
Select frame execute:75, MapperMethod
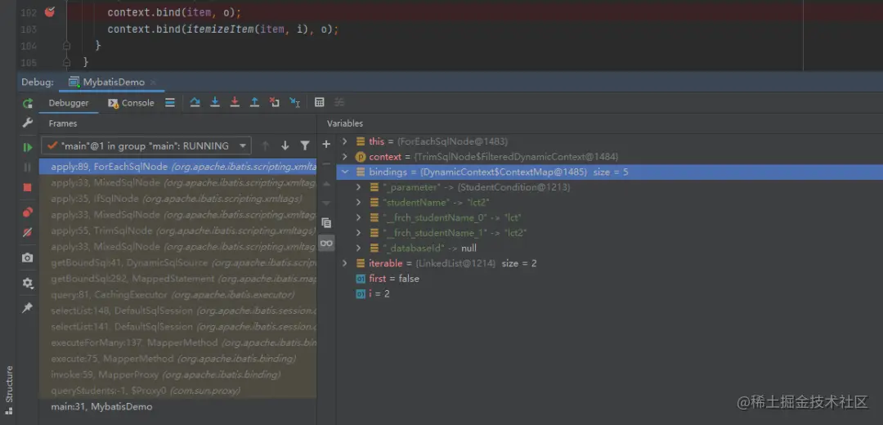[178, 359]
